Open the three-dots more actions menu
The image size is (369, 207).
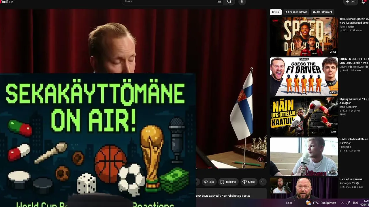(x=263, y=182)
